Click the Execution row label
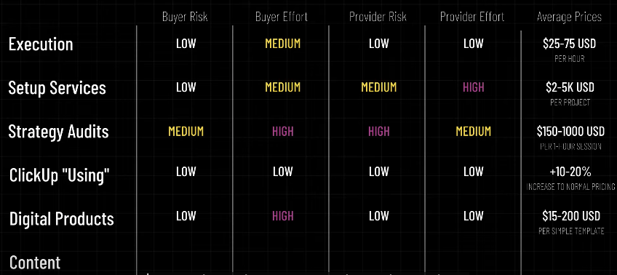 41,44
